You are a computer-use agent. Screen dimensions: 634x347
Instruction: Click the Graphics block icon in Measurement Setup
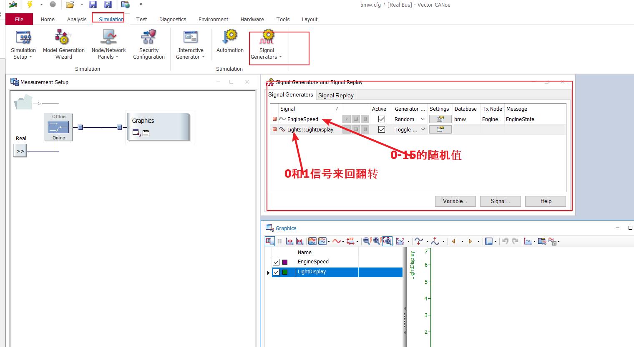[x=158, y=127]
